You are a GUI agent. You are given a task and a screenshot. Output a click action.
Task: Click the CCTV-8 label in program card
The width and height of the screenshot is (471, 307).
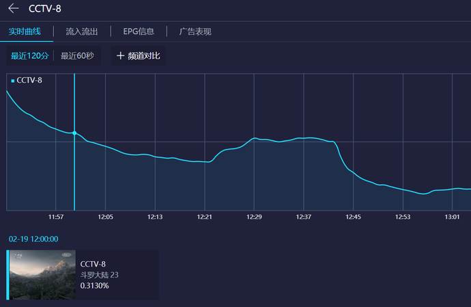[93, 264]
